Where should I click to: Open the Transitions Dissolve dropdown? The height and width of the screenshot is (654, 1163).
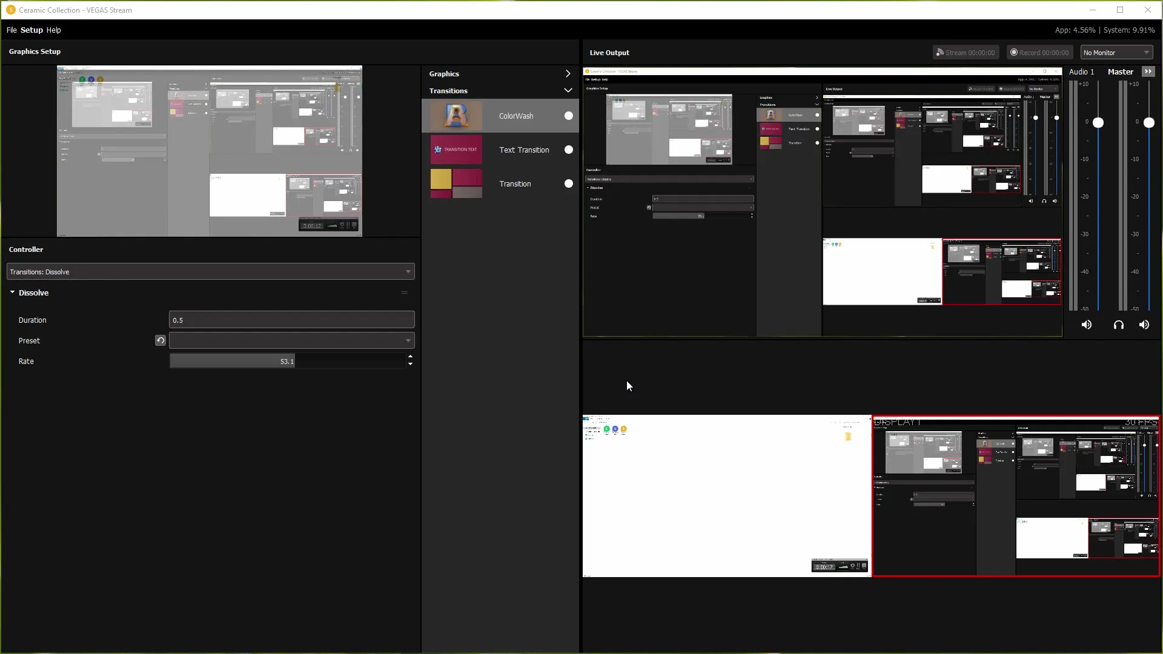210,271
